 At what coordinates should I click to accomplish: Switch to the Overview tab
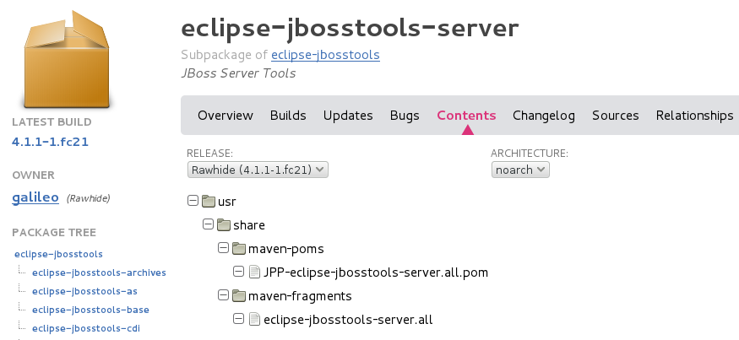tap(226, 116)
